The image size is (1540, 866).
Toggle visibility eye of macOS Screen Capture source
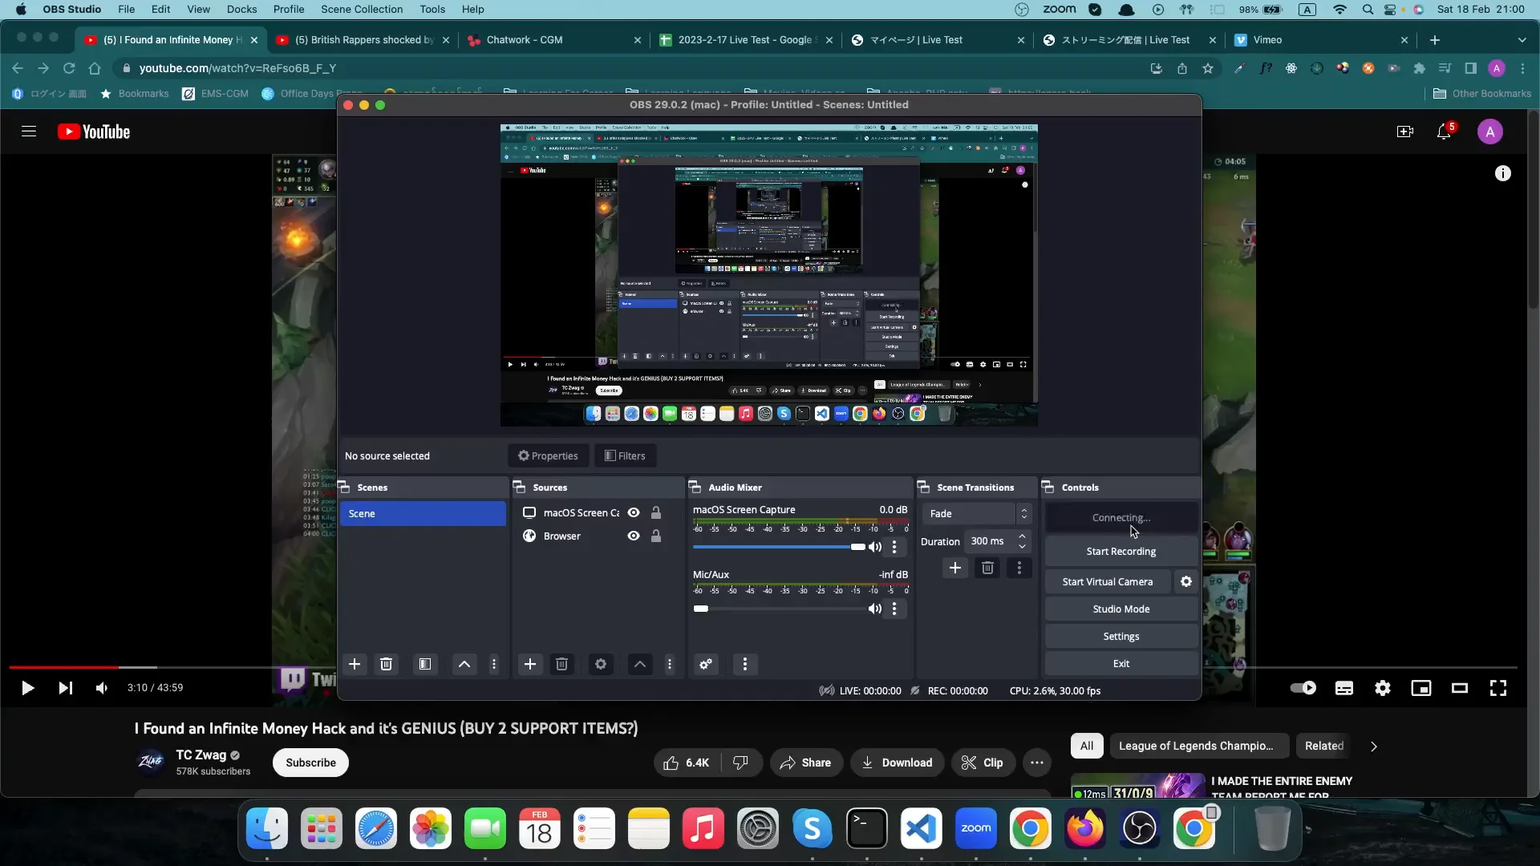pyautogui.click(x=634, y=513)
